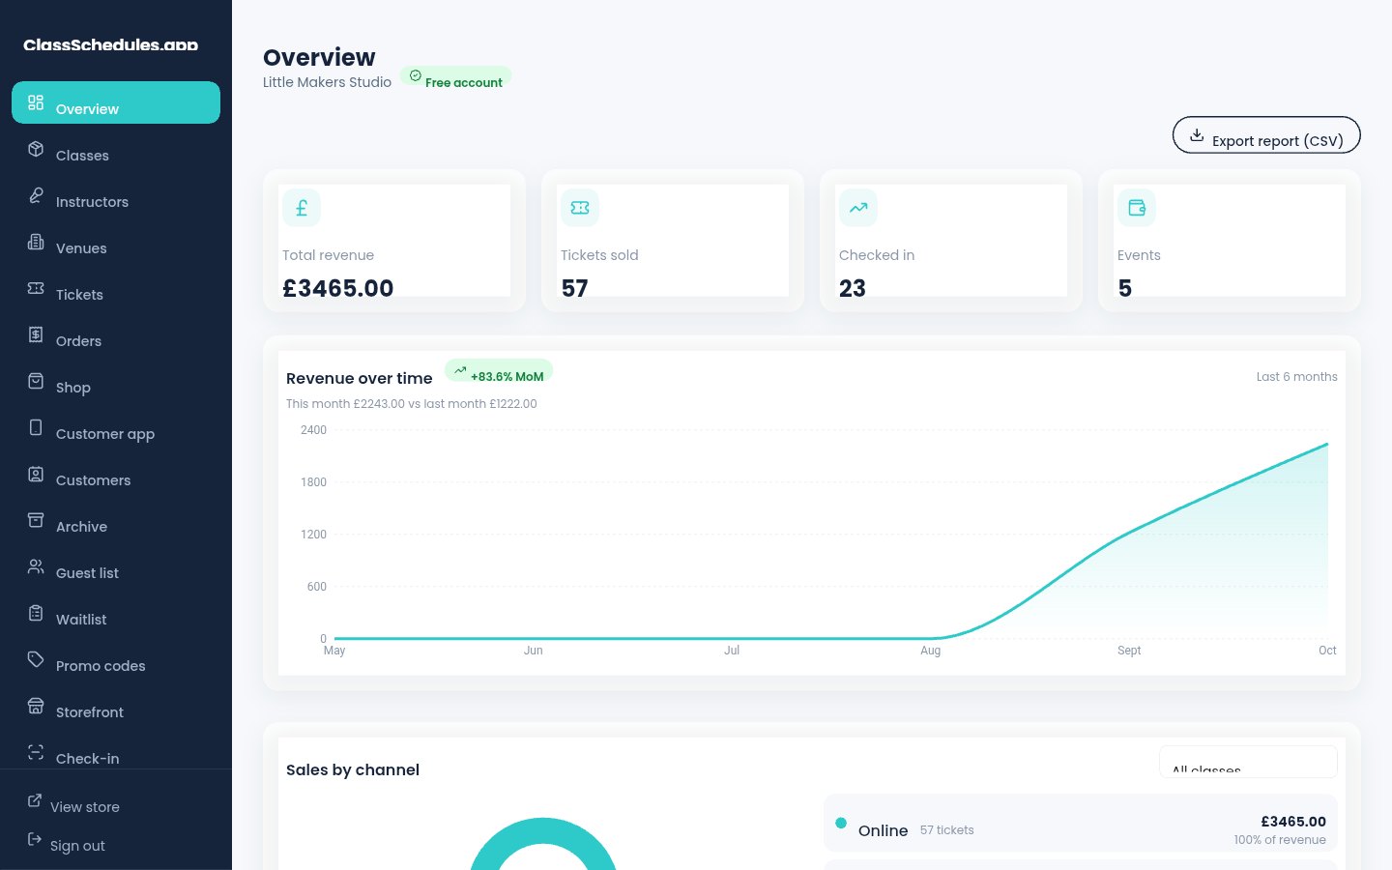The image size is (1392, 870).
Task: Open the View store link
Action: (x=116, y=800)
